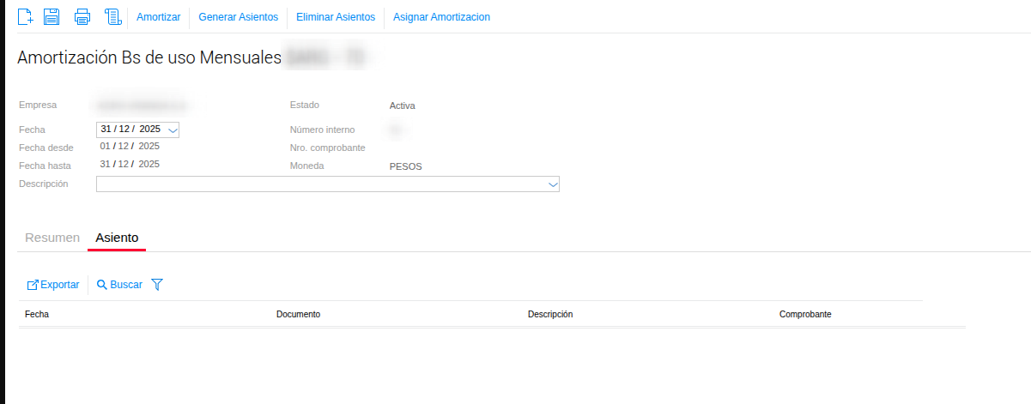Click the new document icon
Image resolution: width=1031 pixels, height=404 pixels.
(x=26, y=16)
